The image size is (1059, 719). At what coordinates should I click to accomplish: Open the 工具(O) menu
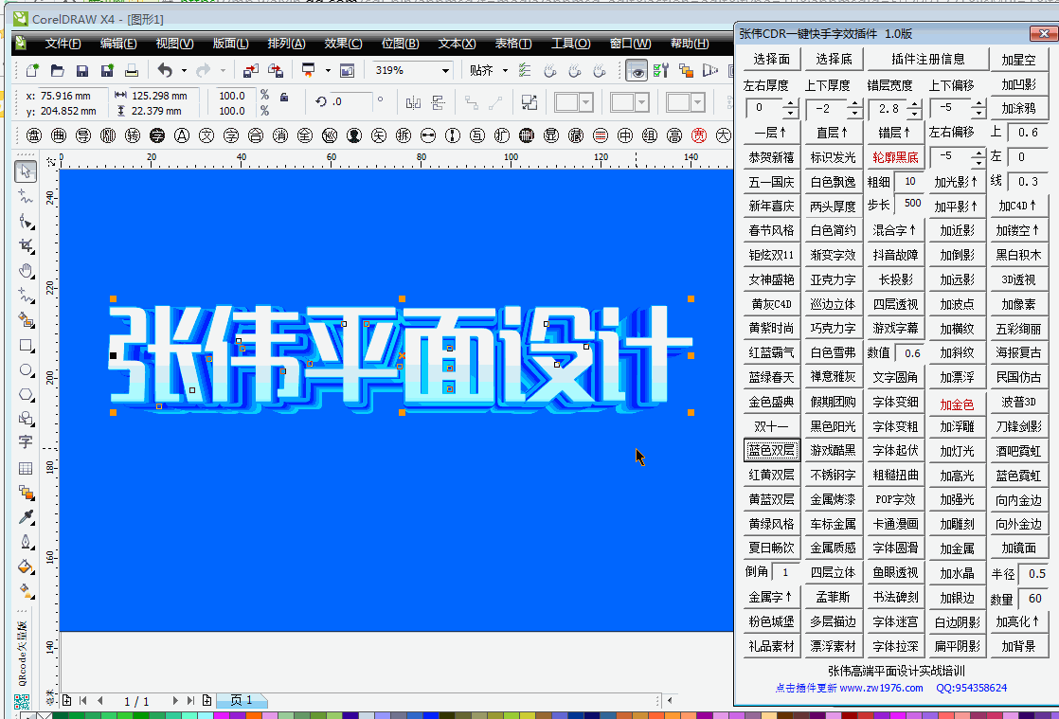click(x=570, y=44)
